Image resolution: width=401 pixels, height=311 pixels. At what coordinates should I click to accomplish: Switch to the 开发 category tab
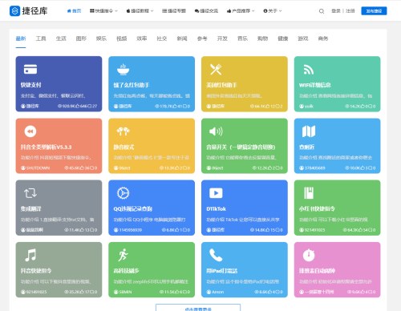222,38
